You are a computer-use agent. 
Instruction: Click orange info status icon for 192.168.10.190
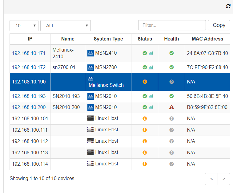coord(145,82)
